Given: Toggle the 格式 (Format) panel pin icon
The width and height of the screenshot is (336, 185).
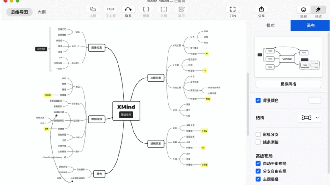Looking at the screenshot, I should point(318,10).
